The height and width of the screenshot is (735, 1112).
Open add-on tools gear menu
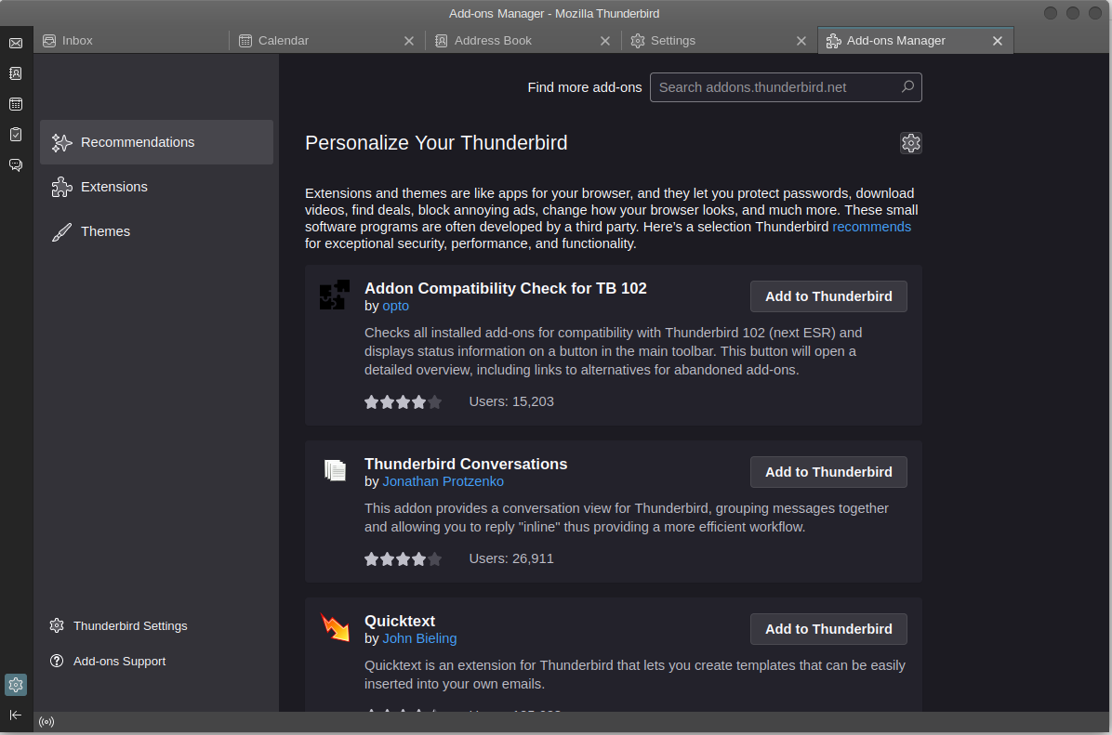(910, 143)
